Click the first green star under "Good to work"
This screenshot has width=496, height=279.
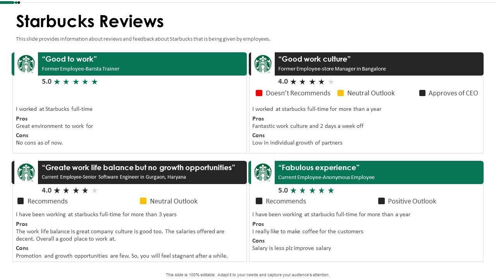57,82
